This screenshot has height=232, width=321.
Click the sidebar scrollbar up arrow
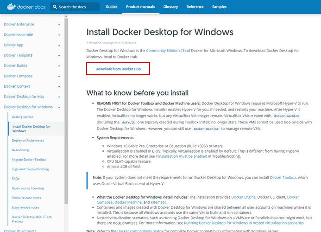[x=66, y=16]
